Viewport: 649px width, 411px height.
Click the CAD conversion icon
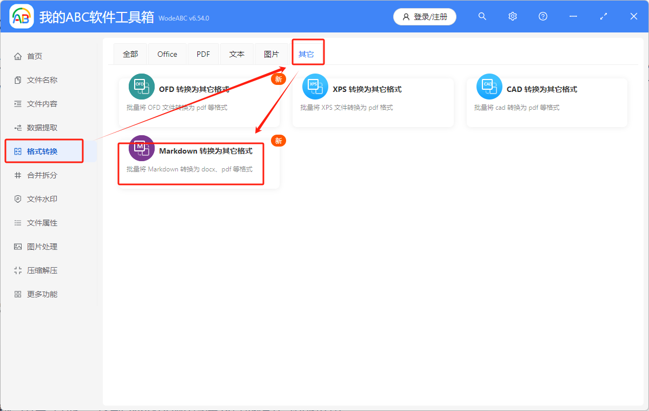489,87
